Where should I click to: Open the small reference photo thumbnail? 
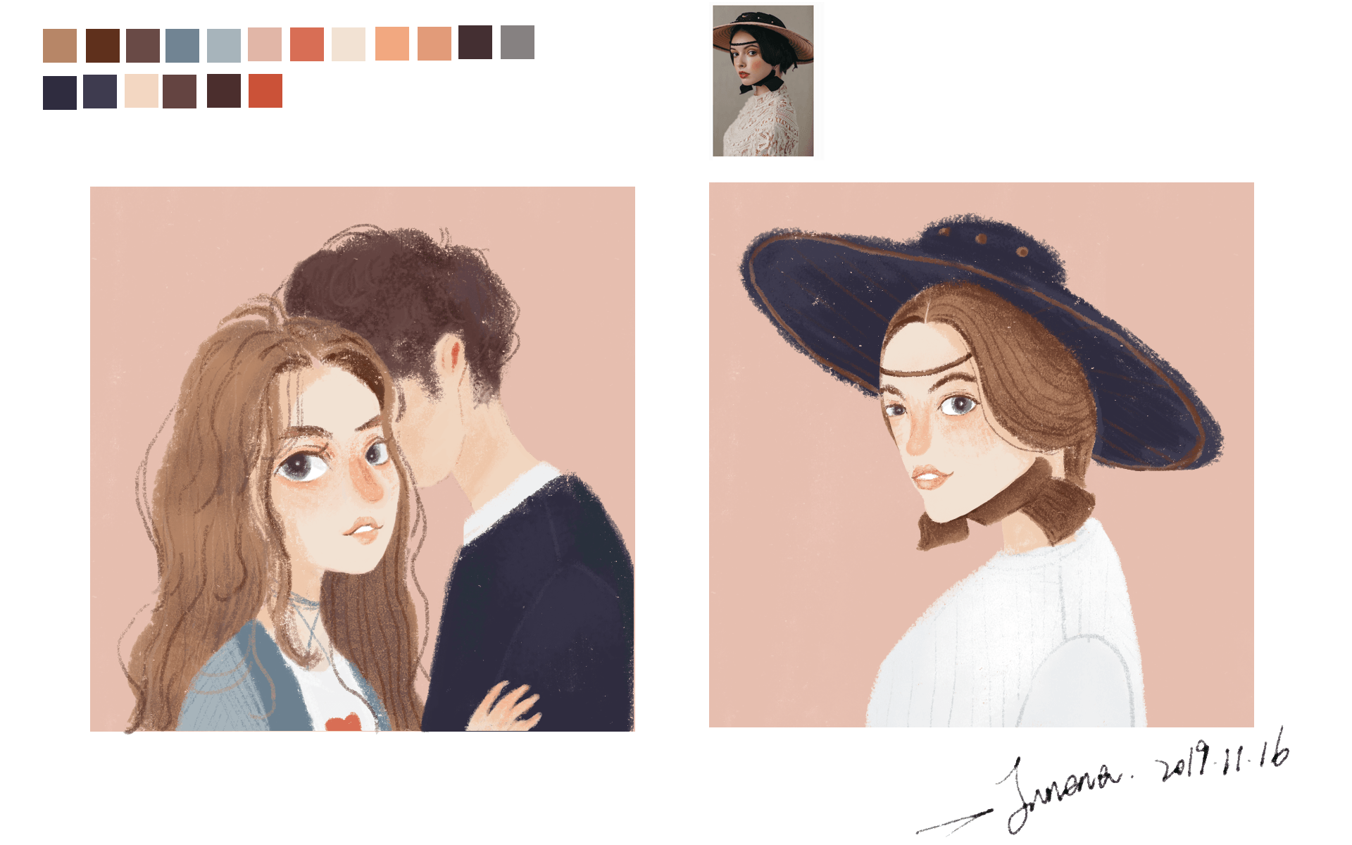click(763, 81)
